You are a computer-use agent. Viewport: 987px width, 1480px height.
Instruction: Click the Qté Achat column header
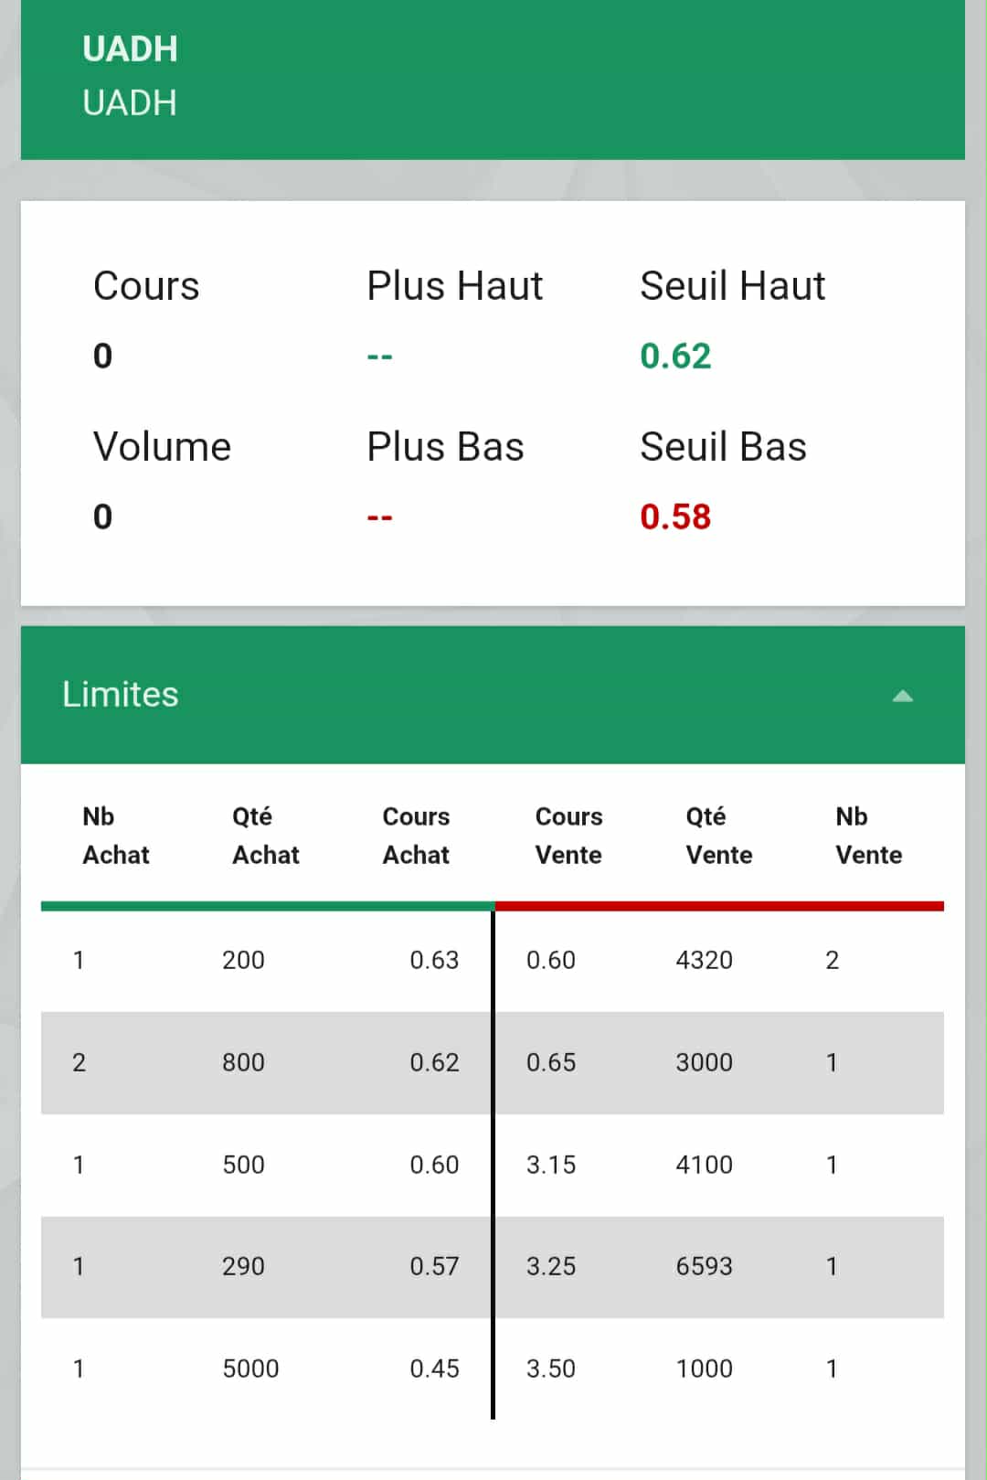265,836
